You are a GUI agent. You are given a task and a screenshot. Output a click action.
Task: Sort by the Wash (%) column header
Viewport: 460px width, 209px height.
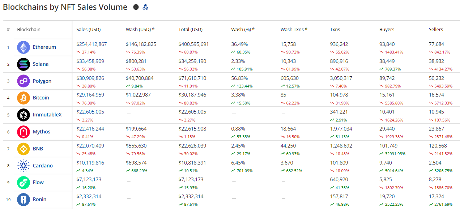pos(243,29)
